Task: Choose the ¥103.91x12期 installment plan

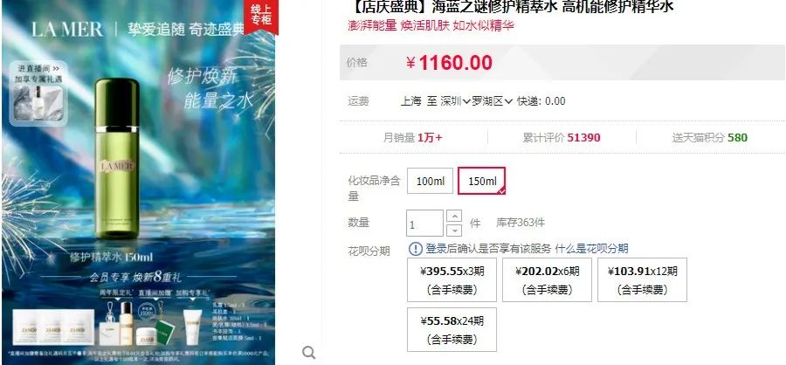Action: [642, 279]
